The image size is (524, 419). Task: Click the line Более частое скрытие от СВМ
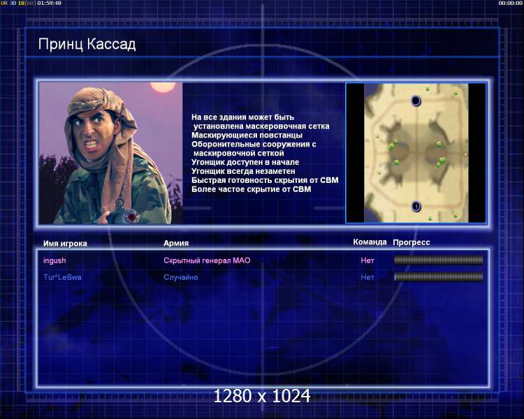(252, 189)
